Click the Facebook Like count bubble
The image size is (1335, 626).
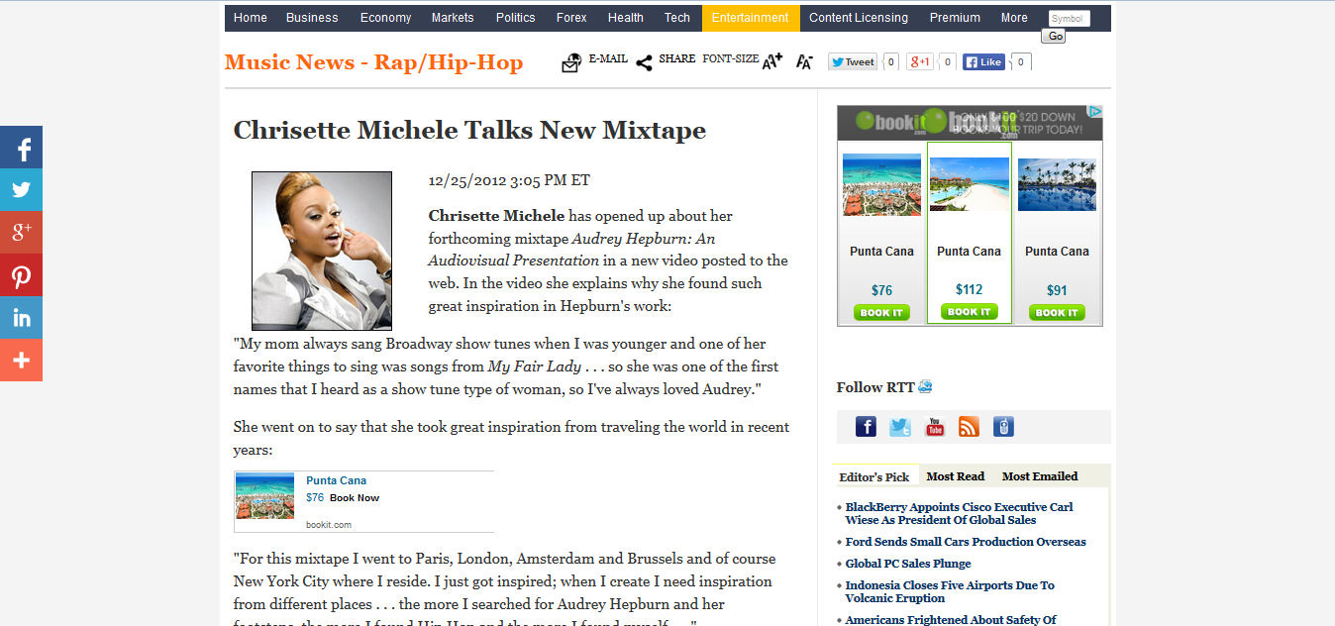[x=1021, y=61]
